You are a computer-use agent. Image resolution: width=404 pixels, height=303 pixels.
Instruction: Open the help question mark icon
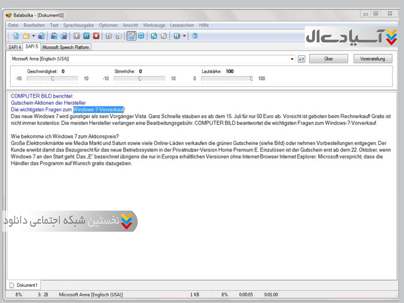(x=195, y=36)
